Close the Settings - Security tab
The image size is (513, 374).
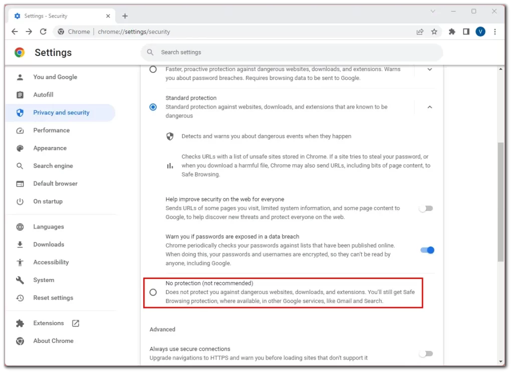108,16
